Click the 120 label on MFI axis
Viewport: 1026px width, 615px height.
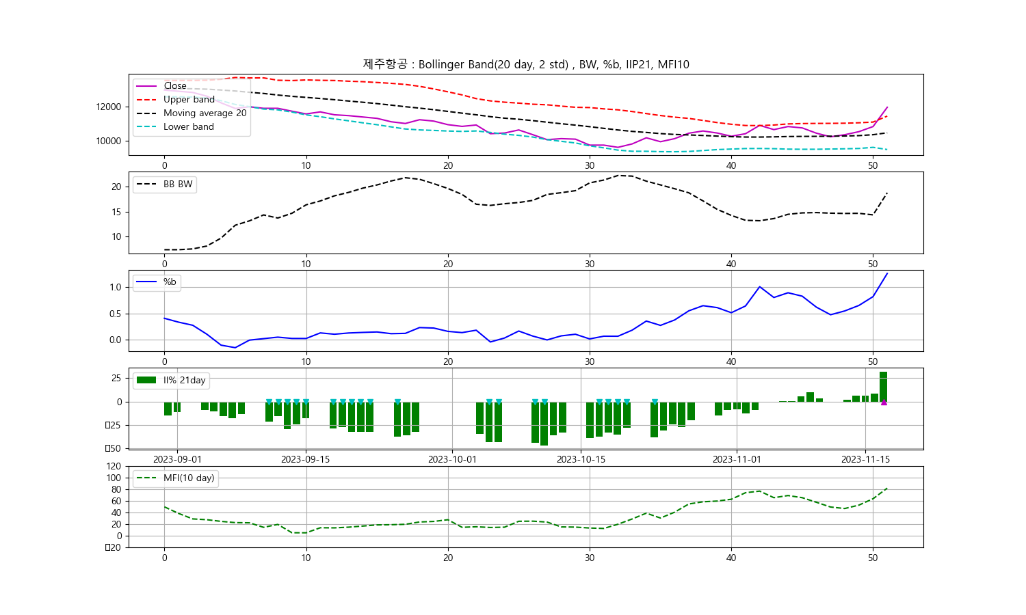tap(114, 467)
